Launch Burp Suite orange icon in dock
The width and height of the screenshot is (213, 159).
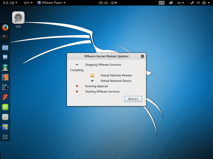(x=5, y=77)
